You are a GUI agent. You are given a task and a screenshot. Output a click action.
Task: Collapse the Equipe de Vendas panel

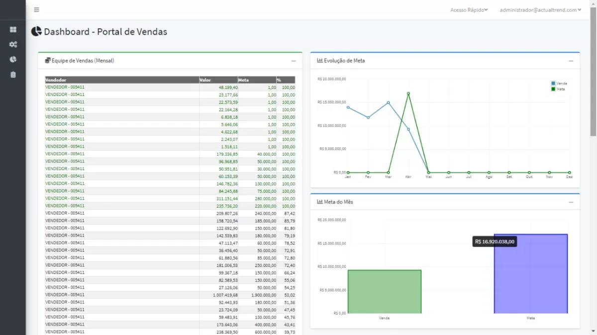294,61
